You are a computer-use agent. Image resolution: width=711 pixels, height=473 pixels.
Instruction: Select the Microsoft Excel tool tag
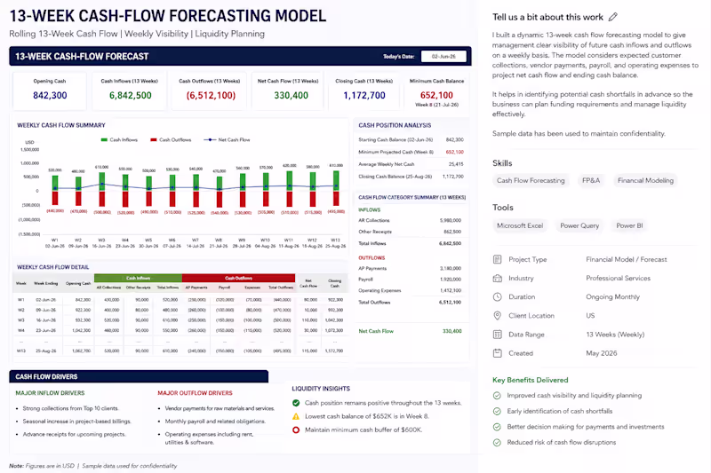point(520,226)
